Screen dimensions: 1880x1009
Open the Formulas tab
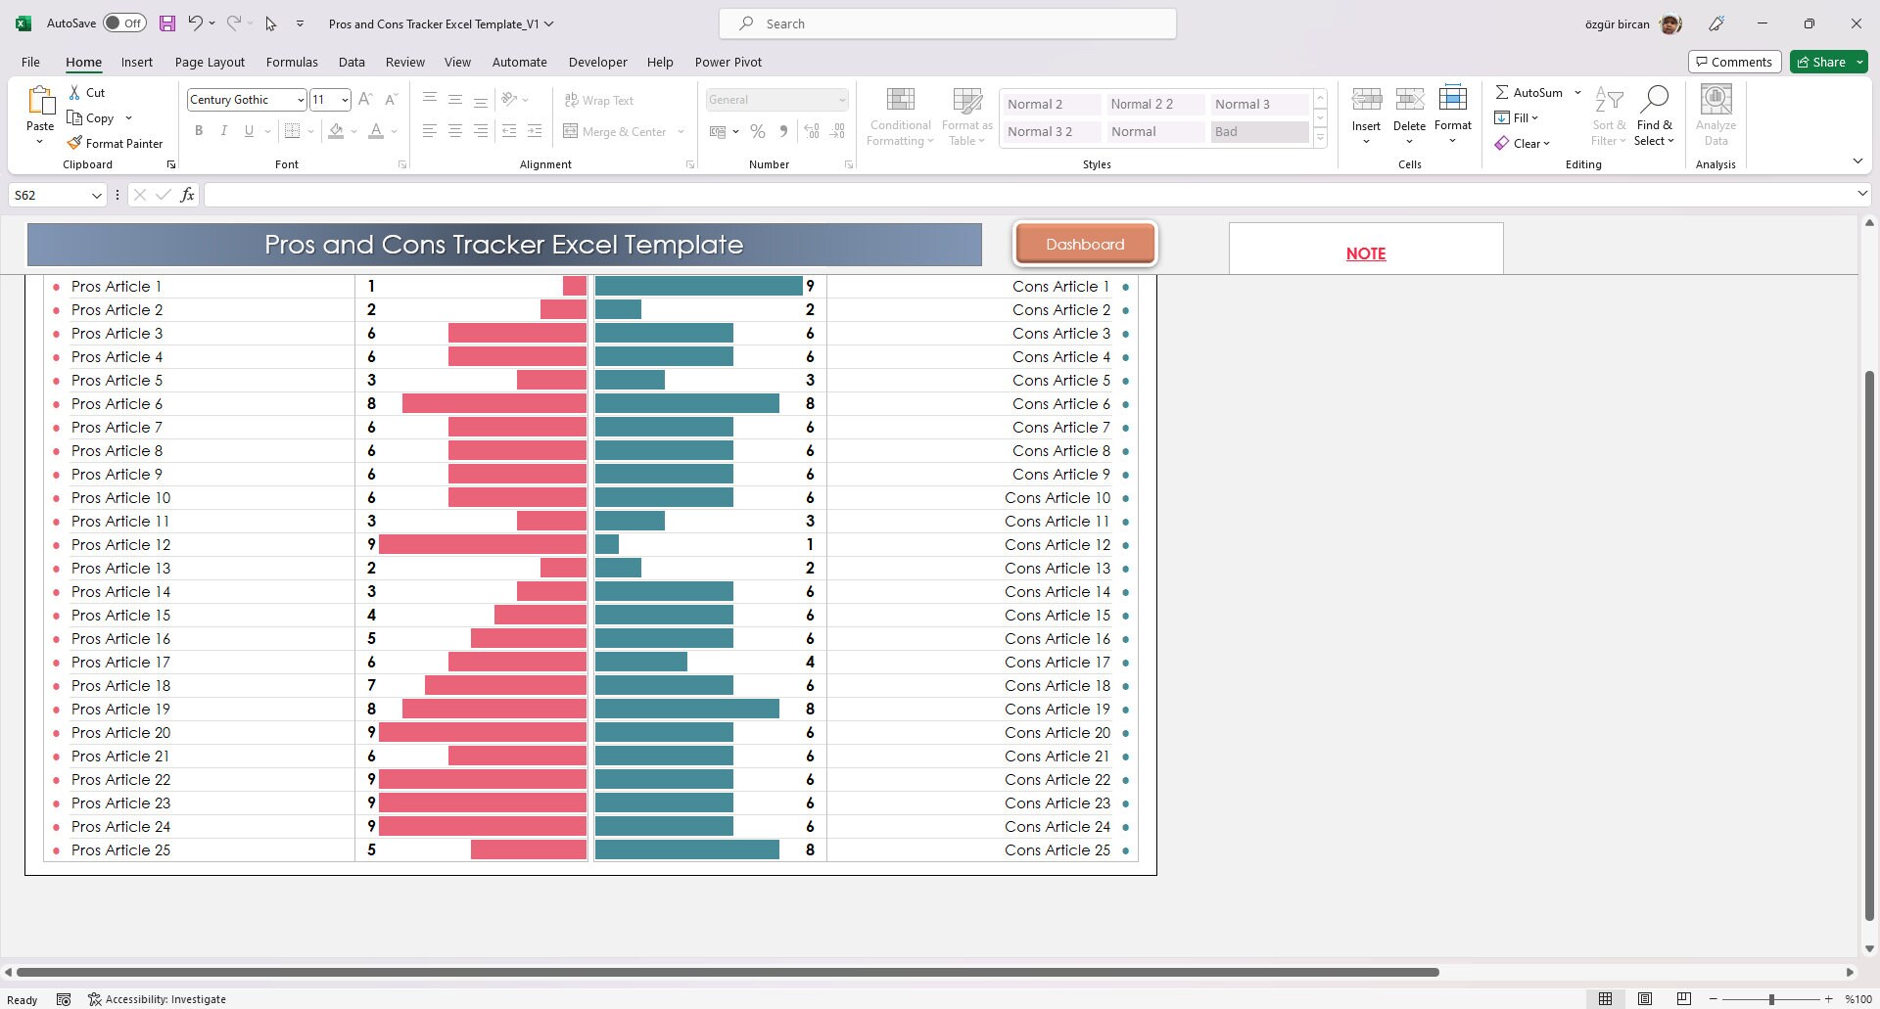point(292,62)
